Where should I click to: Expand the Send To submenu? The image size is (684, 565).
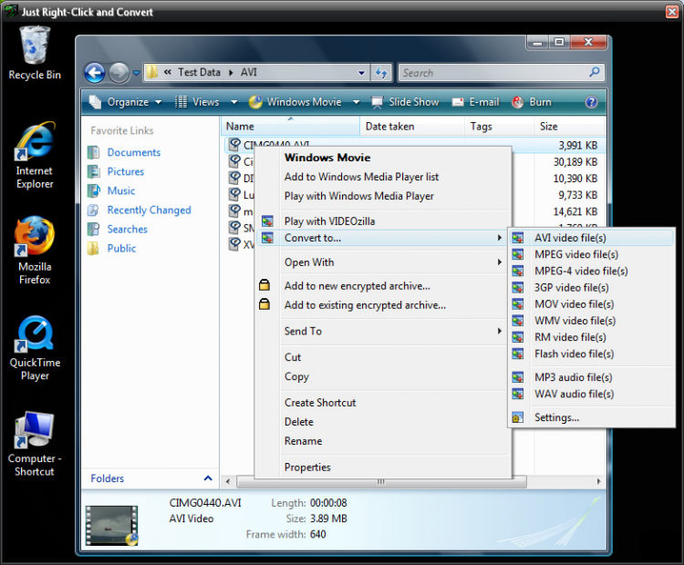(x=500, y=331)
